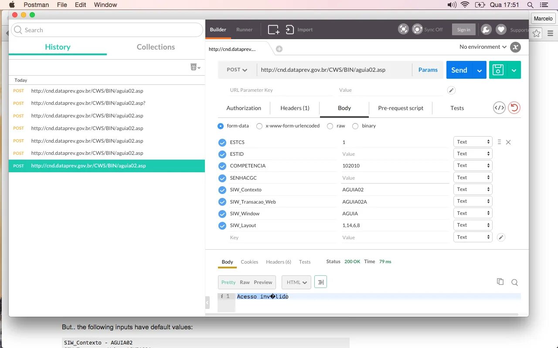Viewport: 558px width, 348px height.
Task: Select x-www-form-urlencoded body type
Action: click(x=259, y=126)
